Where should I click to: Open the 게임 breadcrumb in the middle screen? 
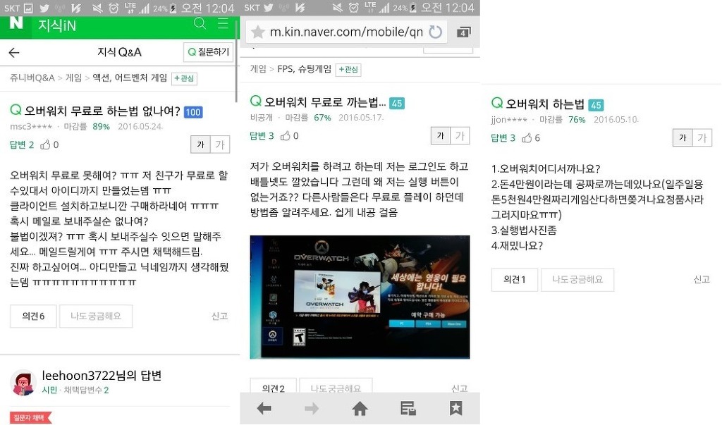pyautogui.click(x=258, y=69)
